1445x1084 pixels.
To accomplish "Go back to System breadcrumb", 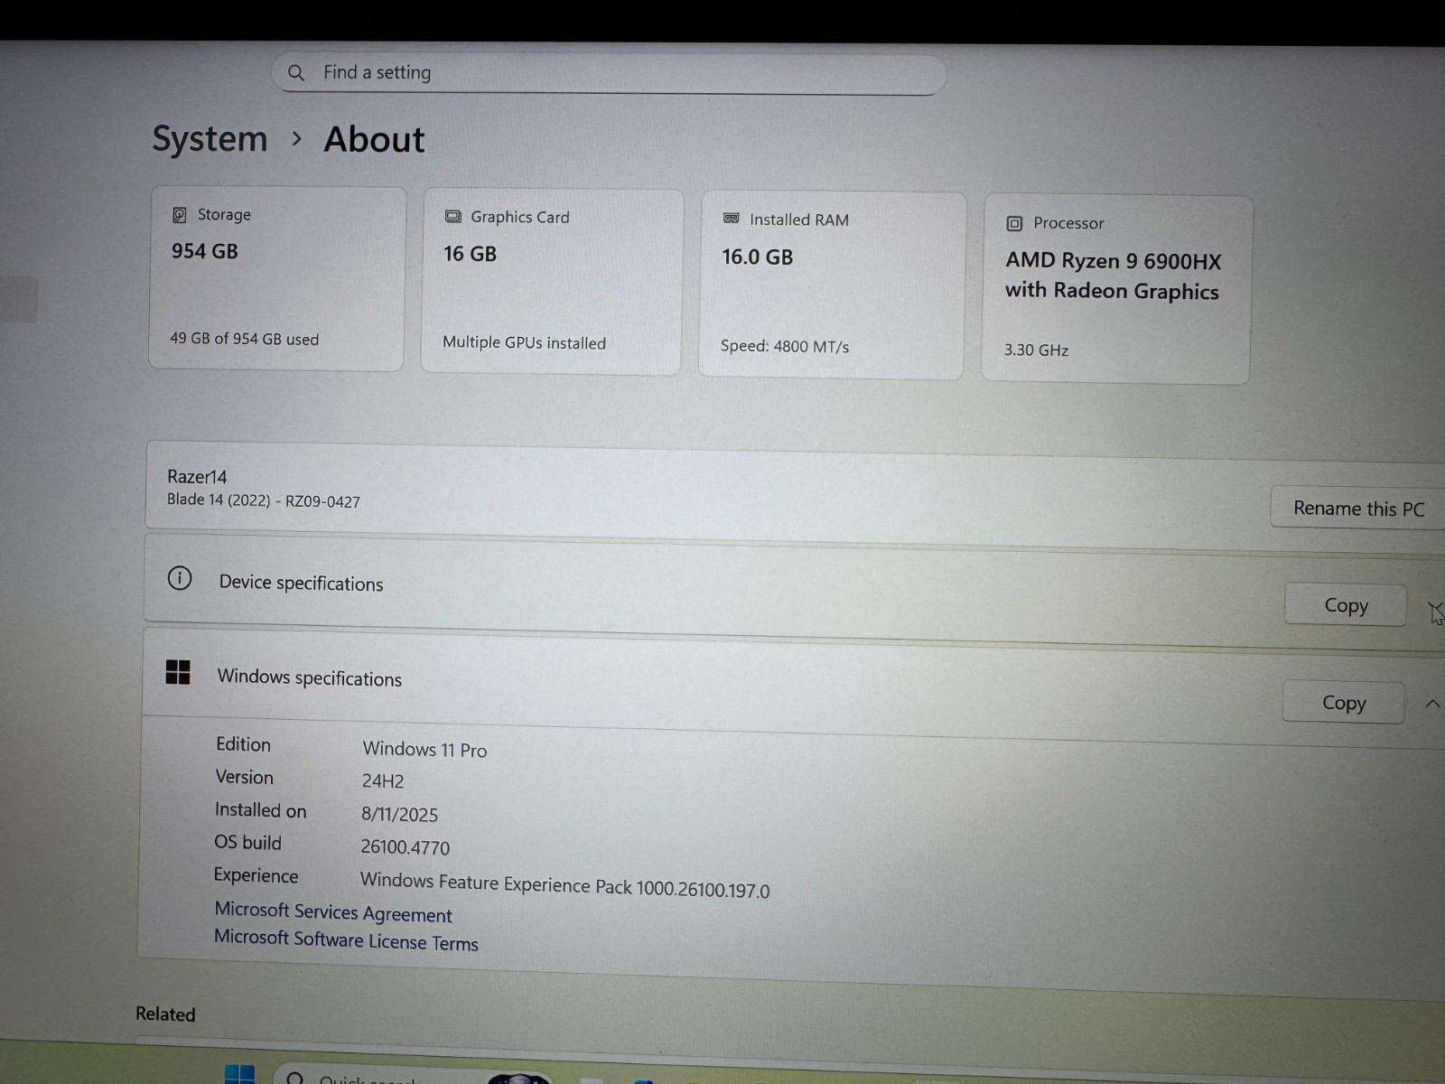I will [210, 139].
